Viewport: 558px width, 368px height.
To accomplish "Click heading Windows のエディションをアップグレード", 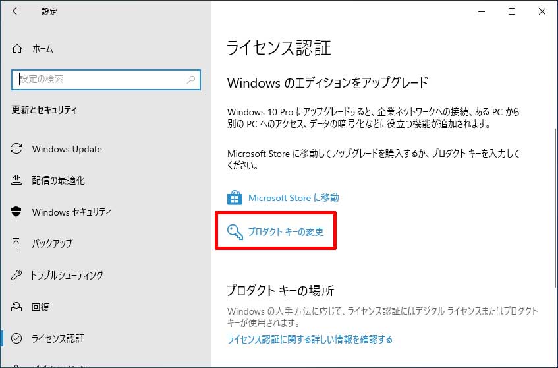I will click(x=327, y=83).
